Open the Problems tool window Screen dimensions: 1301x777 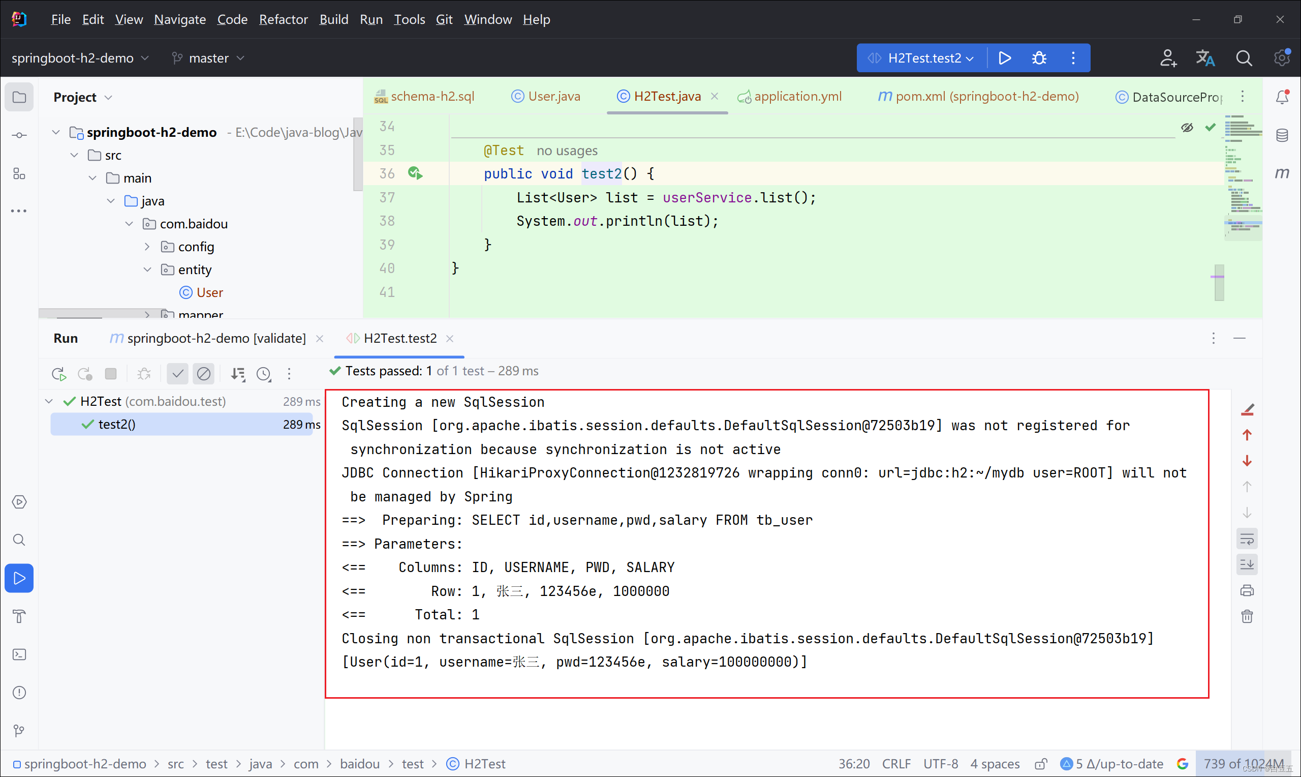(19, 693)
